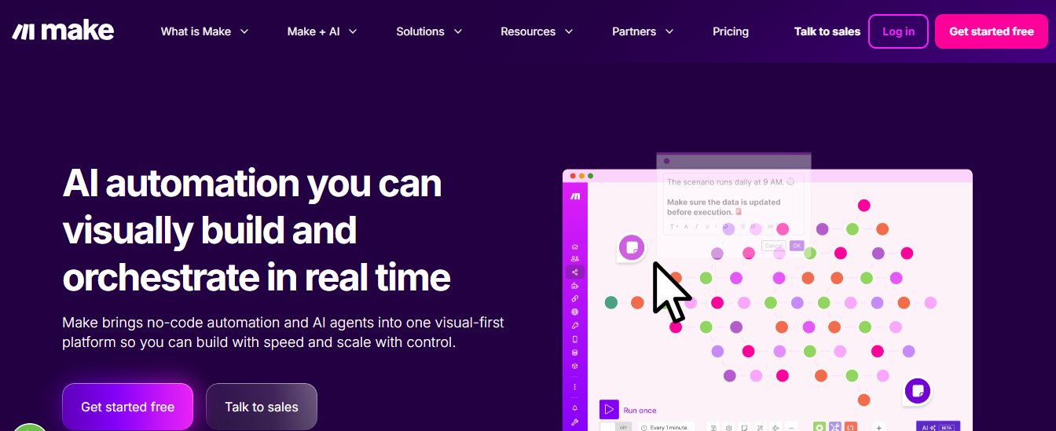1056x431 pixels.
Task: Click Get started free below the headline
Action: point(127,407)
